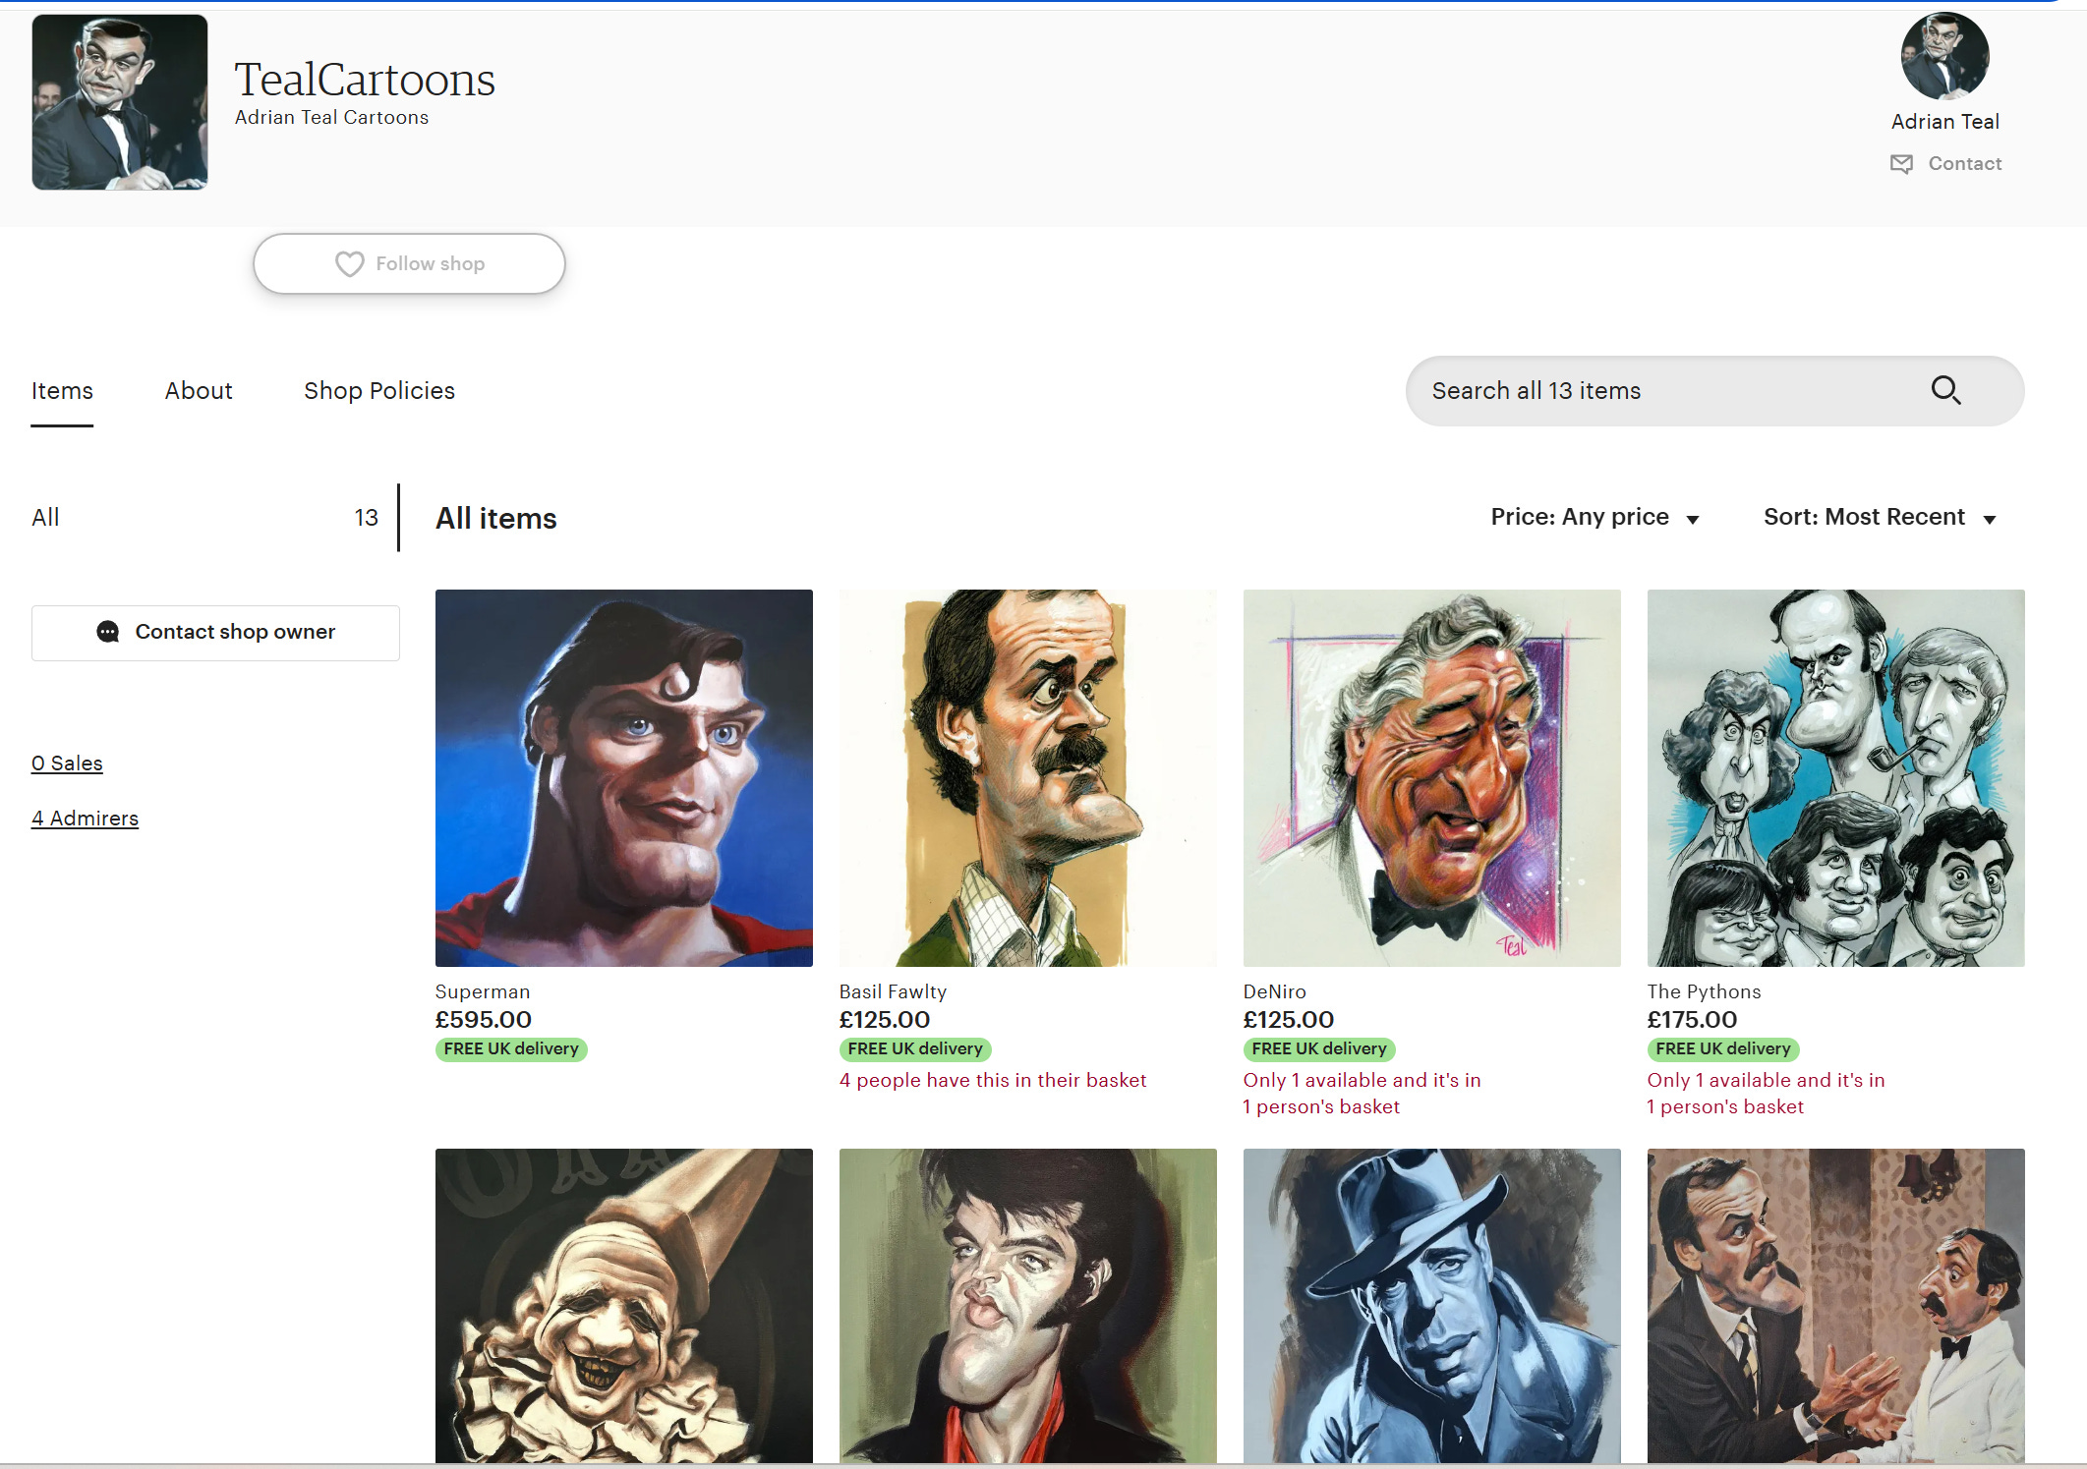Click the Basil Fawlty listing title
This screenshot has width=2087, height=1469.
(x=893, y=992)
